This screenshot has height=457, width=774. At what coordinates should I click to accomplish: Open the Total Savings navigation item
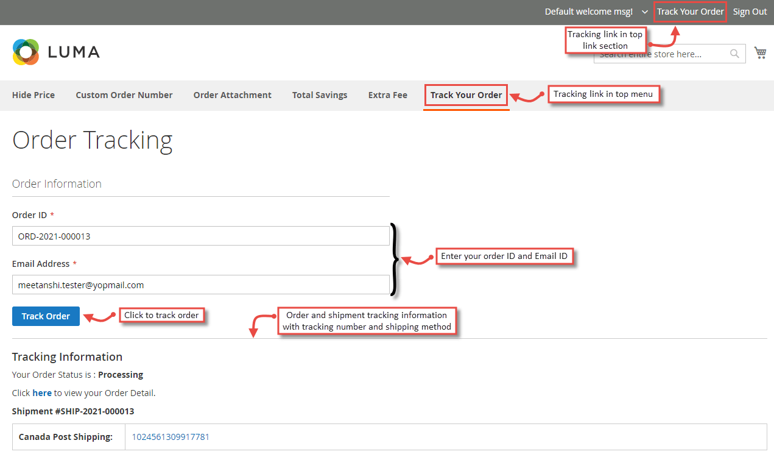click(319, 95)
